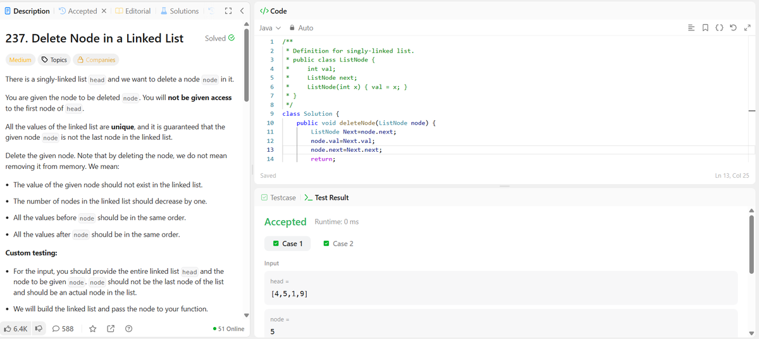Click the Medium difficulty tag

coord(20,59)
